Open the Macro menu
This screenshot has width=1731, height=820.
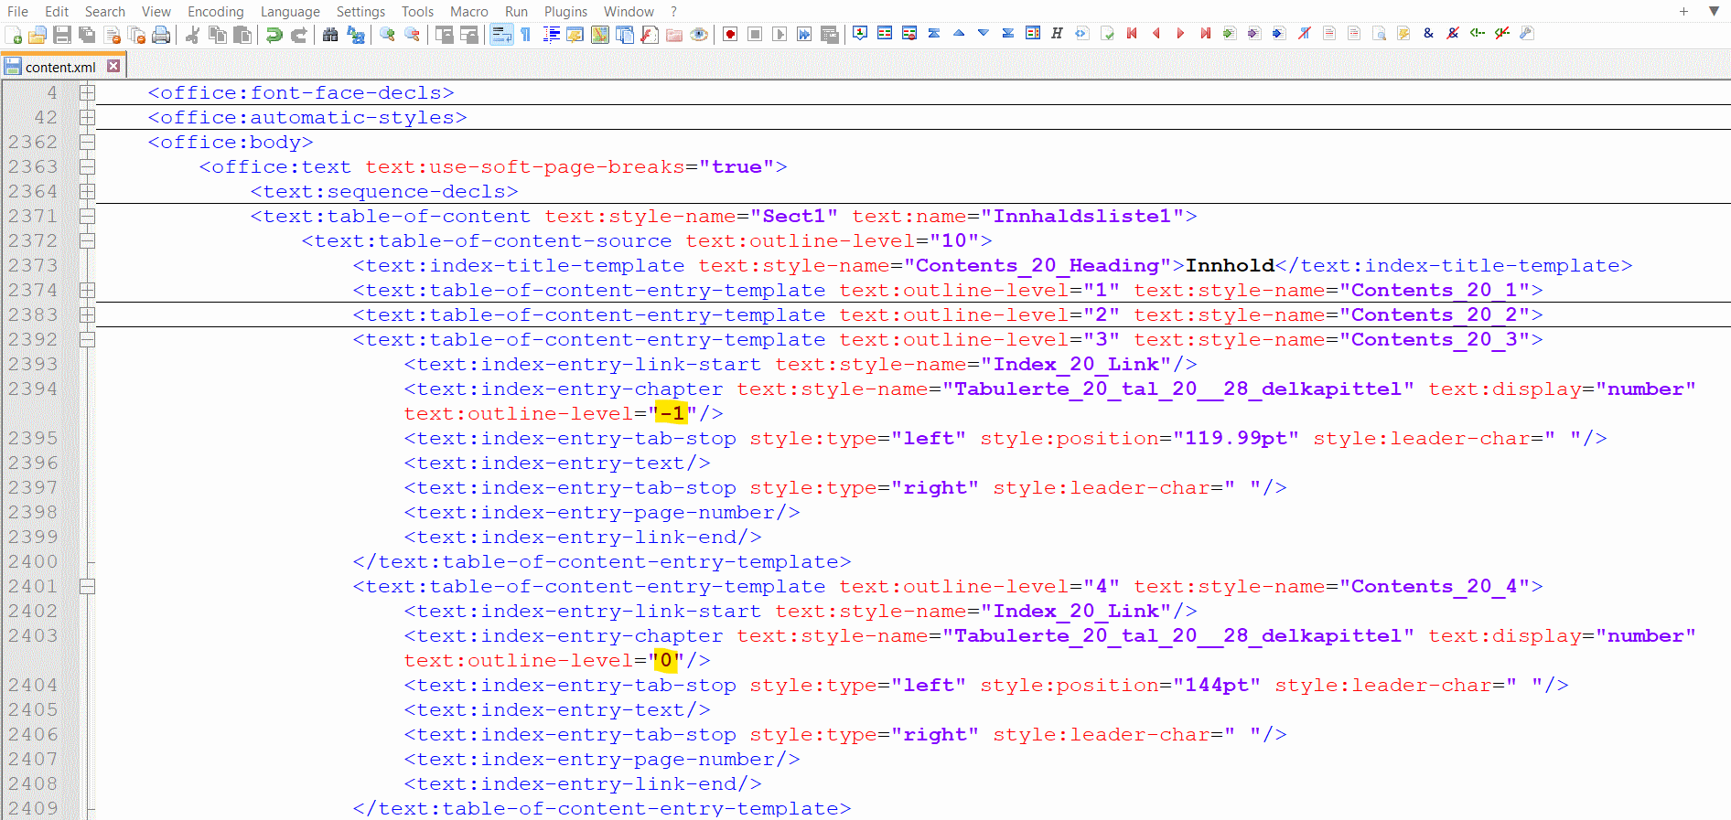(468, 11)
